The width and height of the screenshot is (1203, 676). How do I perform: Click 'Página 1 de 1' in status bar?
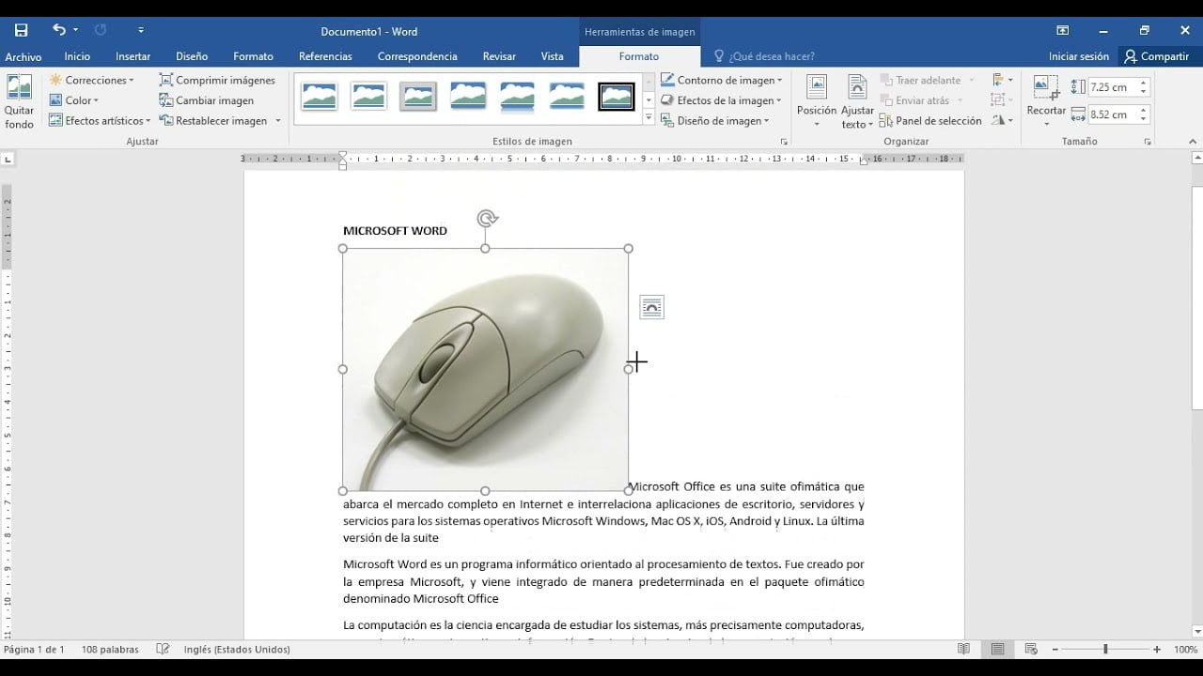[34, 649]
